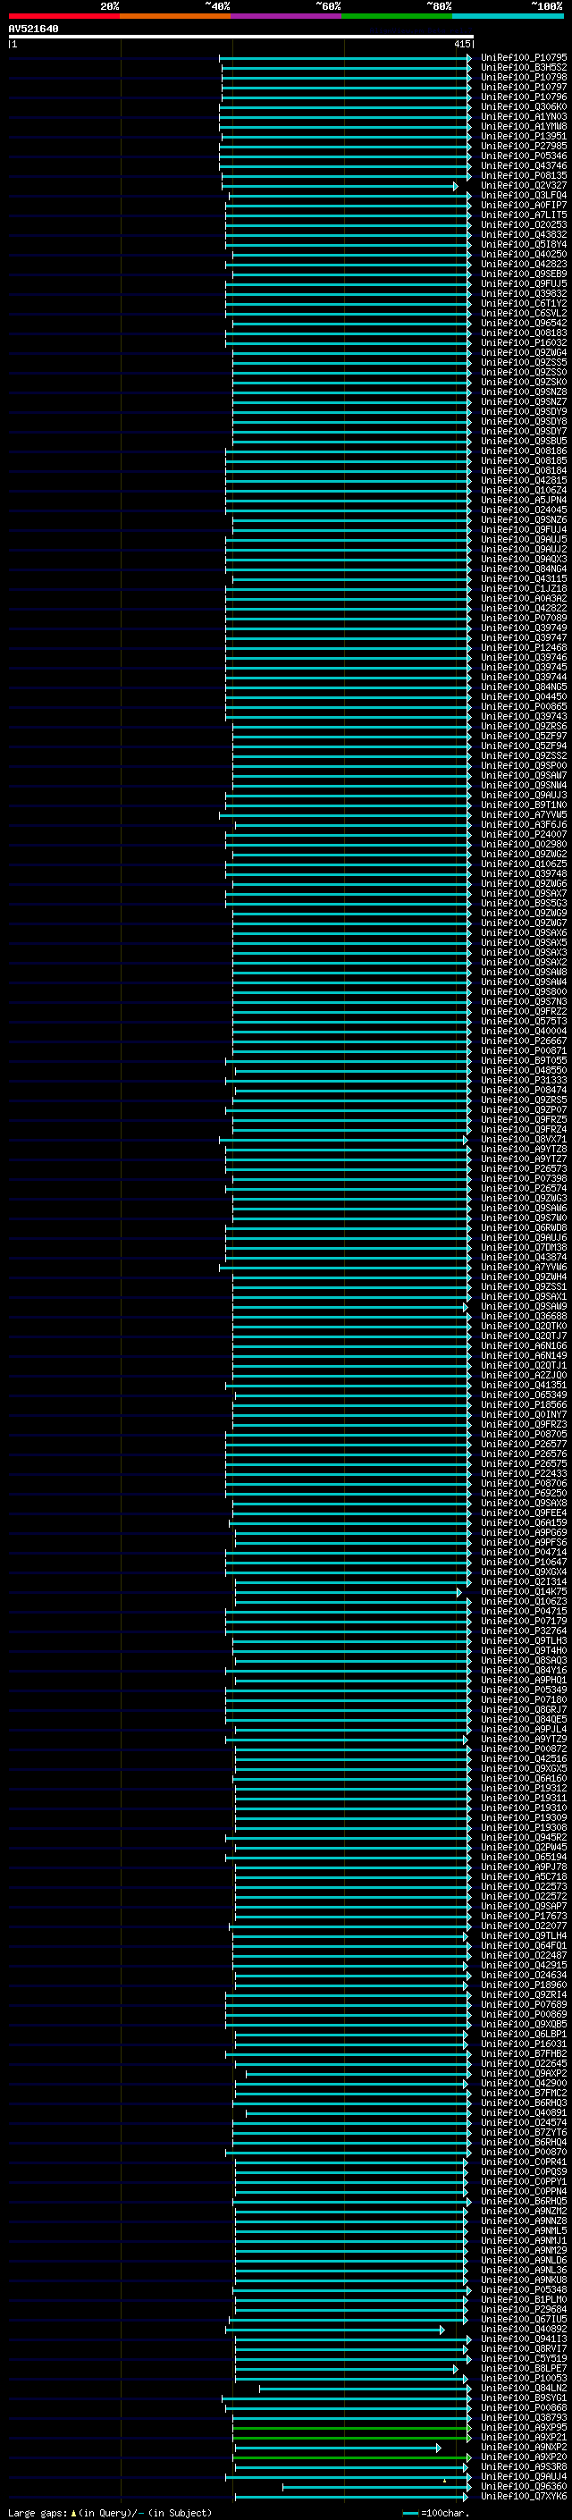572x2520 pixels.
Task: Select hit label UniRef100_B9SYG1
Action: 523,2398
